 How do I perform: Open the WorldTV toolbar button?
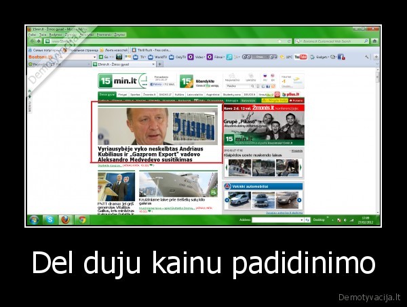click(x=157, y=57)
